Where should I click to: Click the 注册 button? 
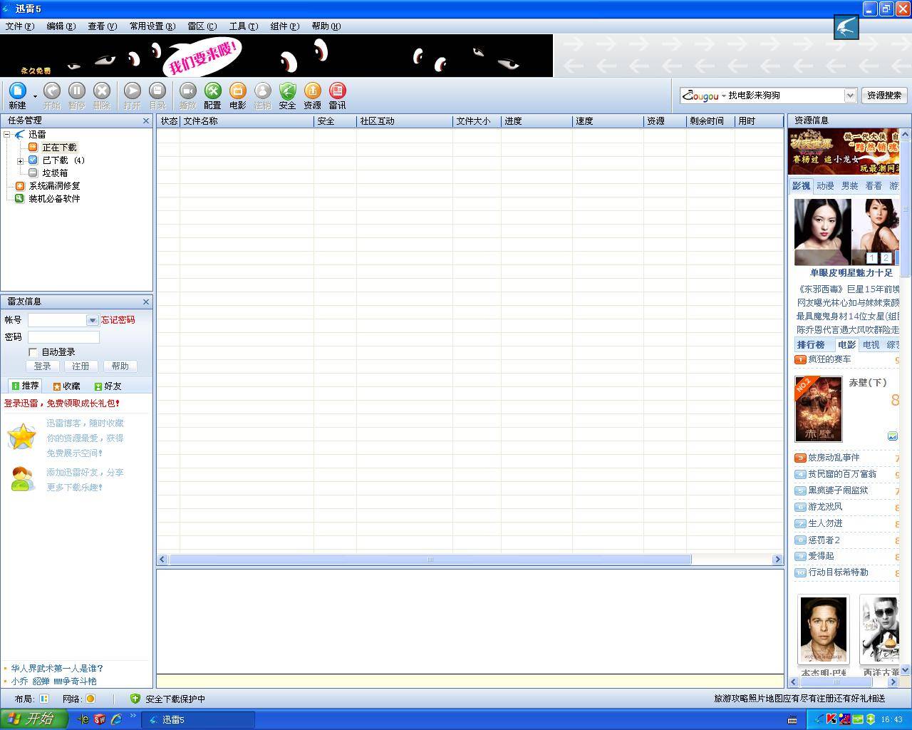point(81,366)
